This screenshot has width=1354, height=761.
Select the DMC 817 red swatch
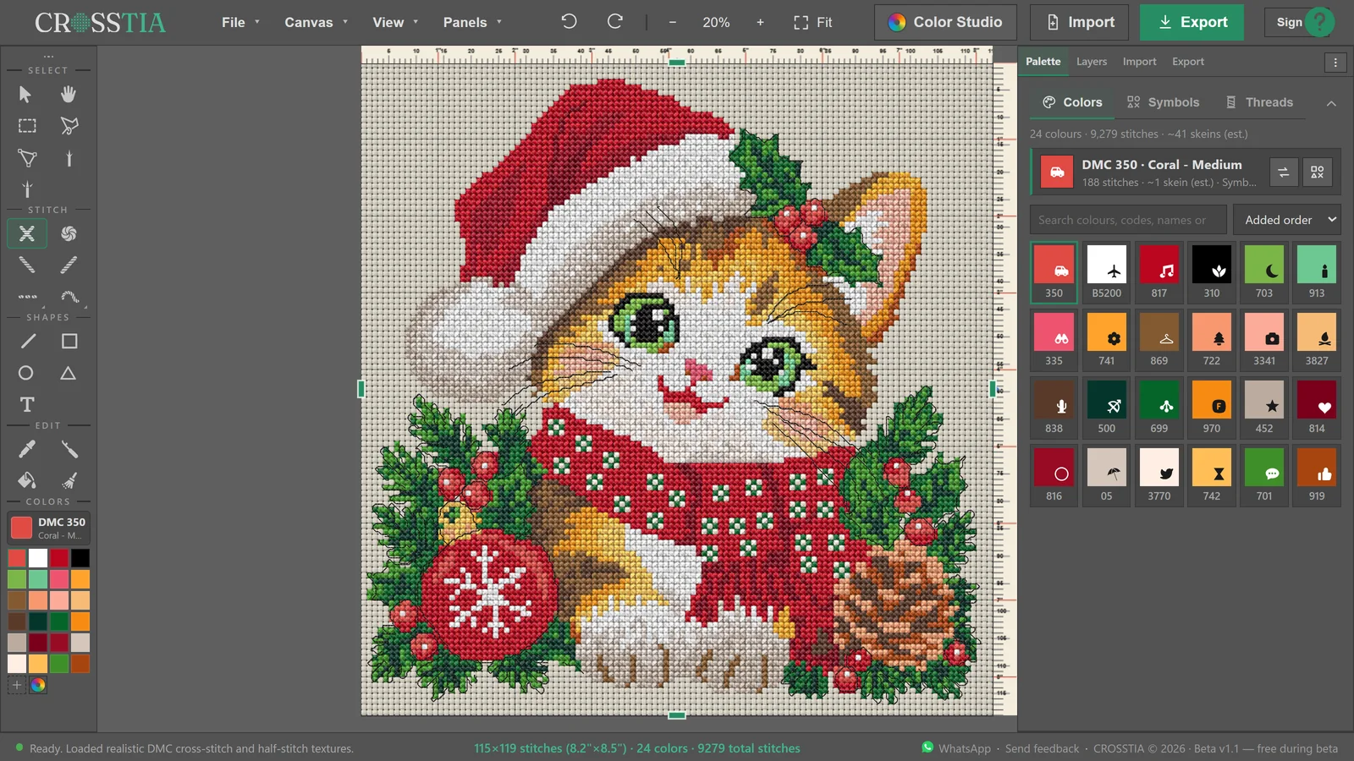(x=1159, y=272)
